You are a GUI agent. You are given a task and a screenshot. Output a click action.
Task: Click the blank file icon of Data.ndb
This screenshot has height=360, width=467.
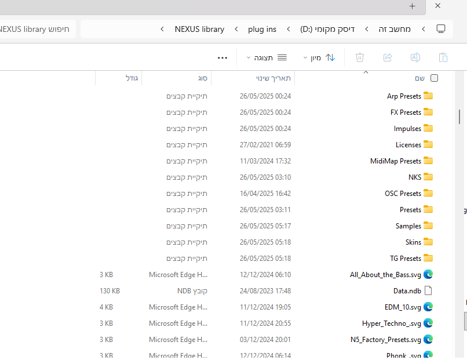[x=428, y=290]
